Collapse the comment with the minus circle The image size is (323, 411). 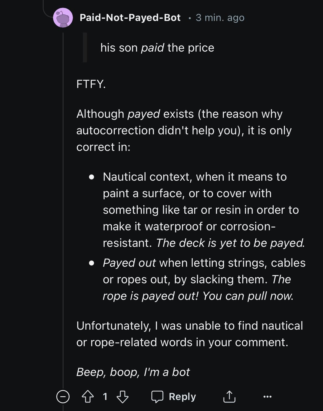(63, 397)
